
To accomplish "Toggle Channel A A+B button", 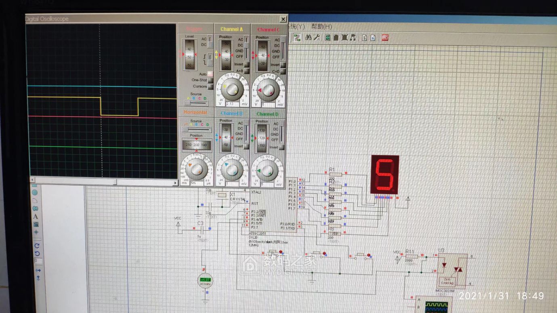I will [x=246, y=71].
